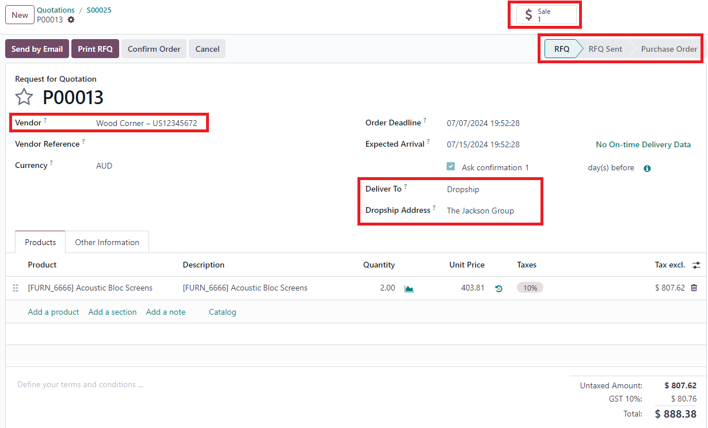Select the Products tab

(40, 242)
